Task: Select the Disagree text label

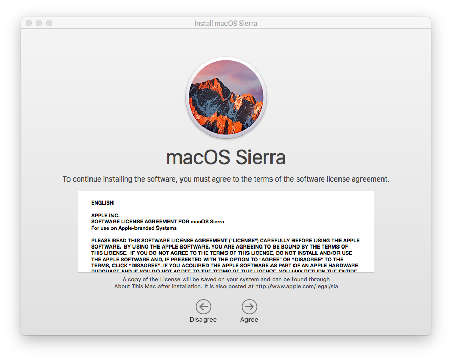Action: tap(203, 320)
